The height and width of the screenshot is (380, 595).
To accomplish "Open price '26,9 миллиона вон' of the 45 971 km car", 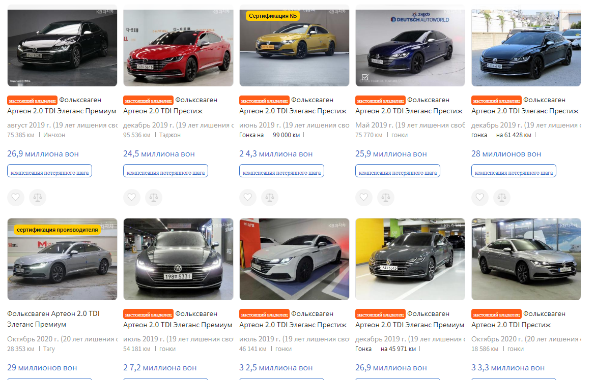I will coord(391,367).
